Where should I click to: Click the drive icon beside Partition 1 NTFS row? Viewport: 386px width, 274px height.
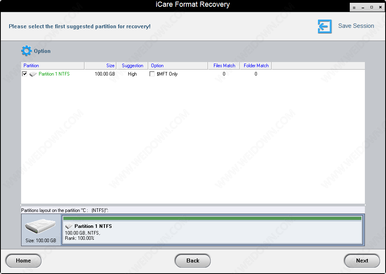(x=33, y=74)
